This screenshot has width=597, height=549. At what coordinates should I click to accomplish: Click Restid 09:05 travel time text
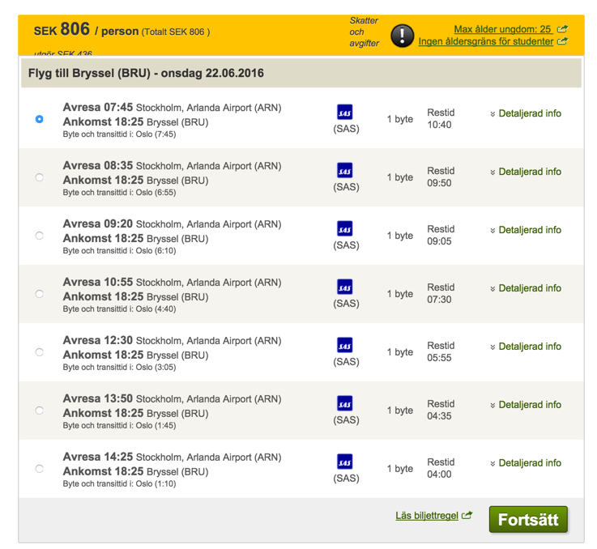pos(441,236)
